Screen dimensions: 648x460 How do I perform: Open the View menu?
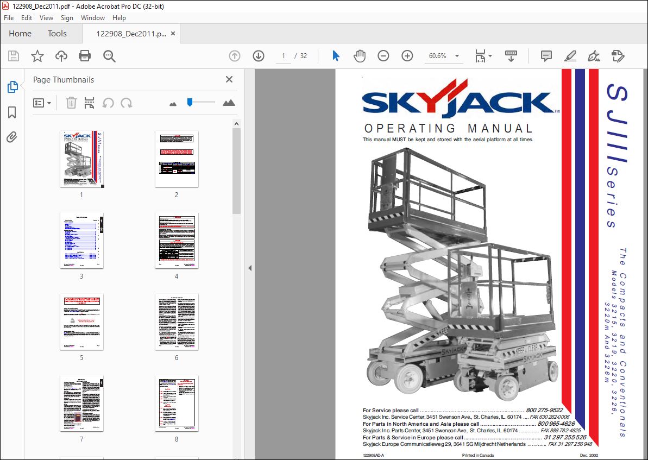[x=46, y=18]
